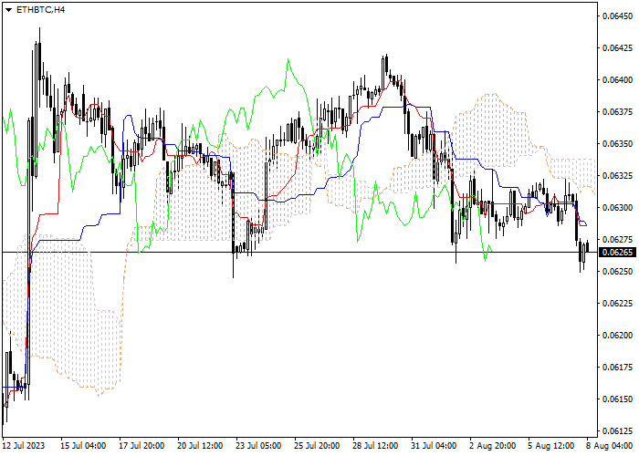Viewport: 639px width, 456px height.
Task: Click the 5 Aug 12:00 time label
Action: tap(551, 446)
